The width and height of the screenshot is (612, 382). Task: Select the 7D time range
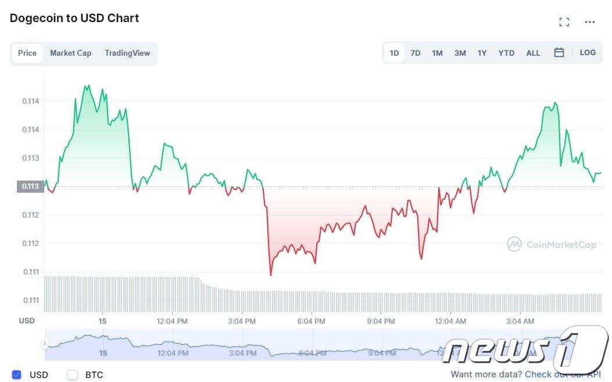click(416, 53)
